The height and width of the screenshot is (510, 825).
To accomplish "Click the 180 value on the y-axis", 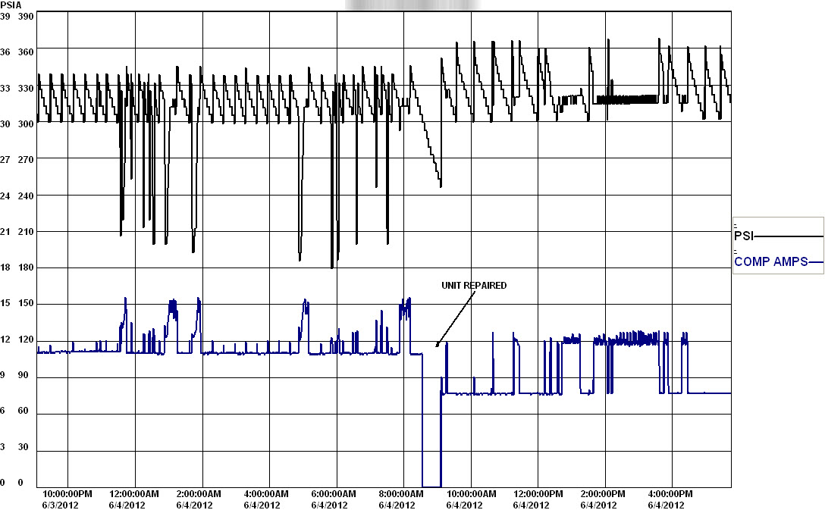I will [x=26, y=267].
